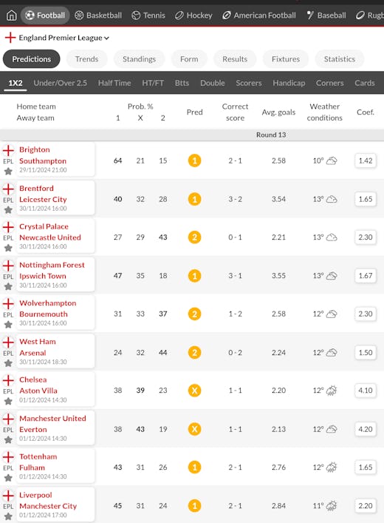Screen dimensions: 384x523
Task: Expand the England Premier League dropdown
Action: click(x=58, y=38)
